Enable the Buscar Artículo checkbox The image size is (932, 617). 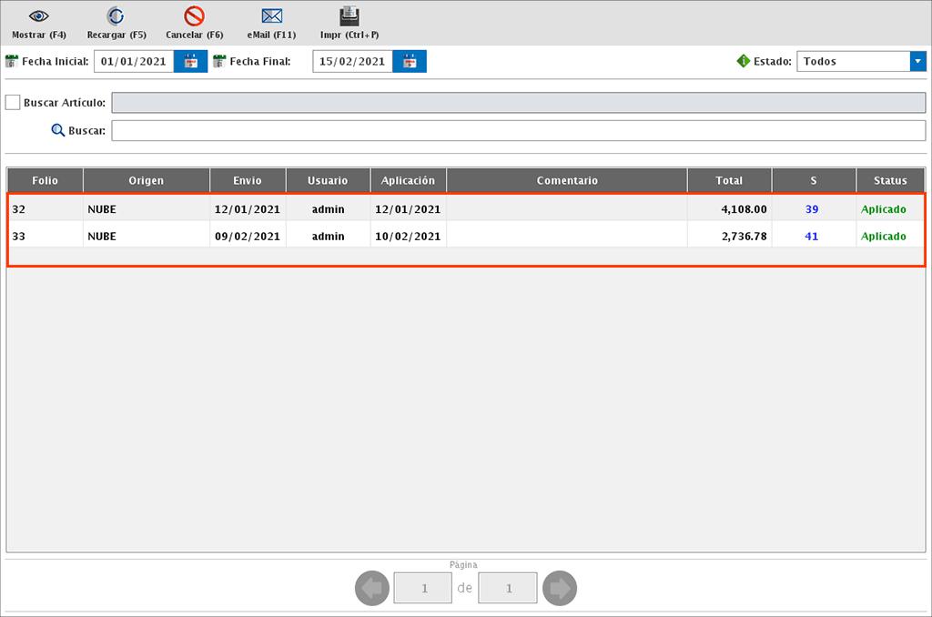[13, 103]
